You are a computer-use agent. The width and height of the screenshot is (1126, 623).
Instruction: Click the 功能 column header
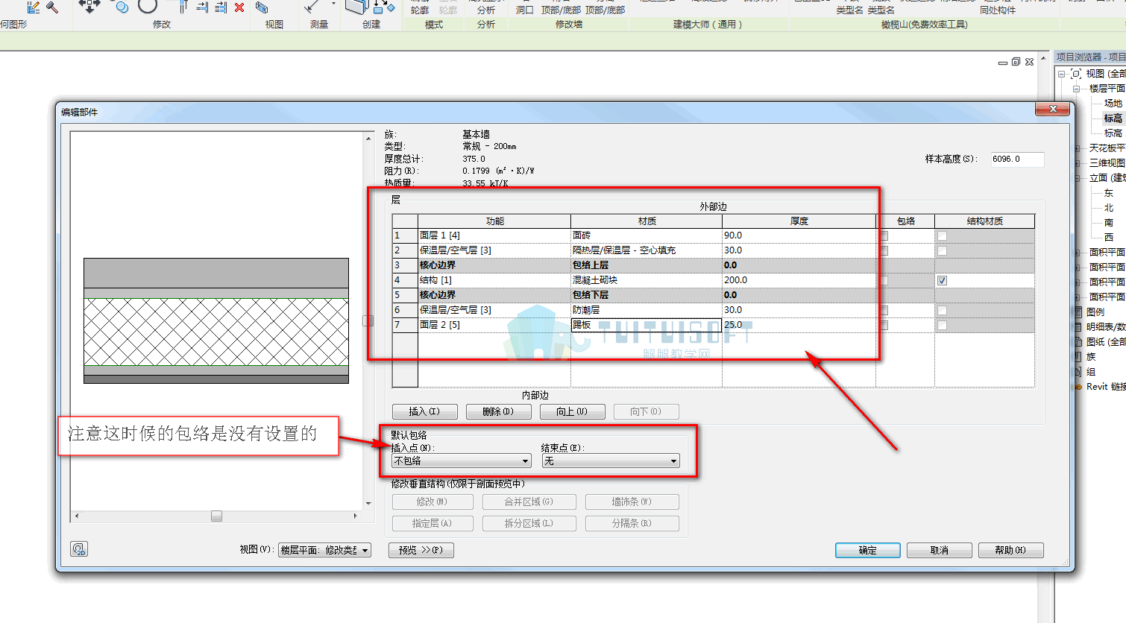(x=494, y=221)
